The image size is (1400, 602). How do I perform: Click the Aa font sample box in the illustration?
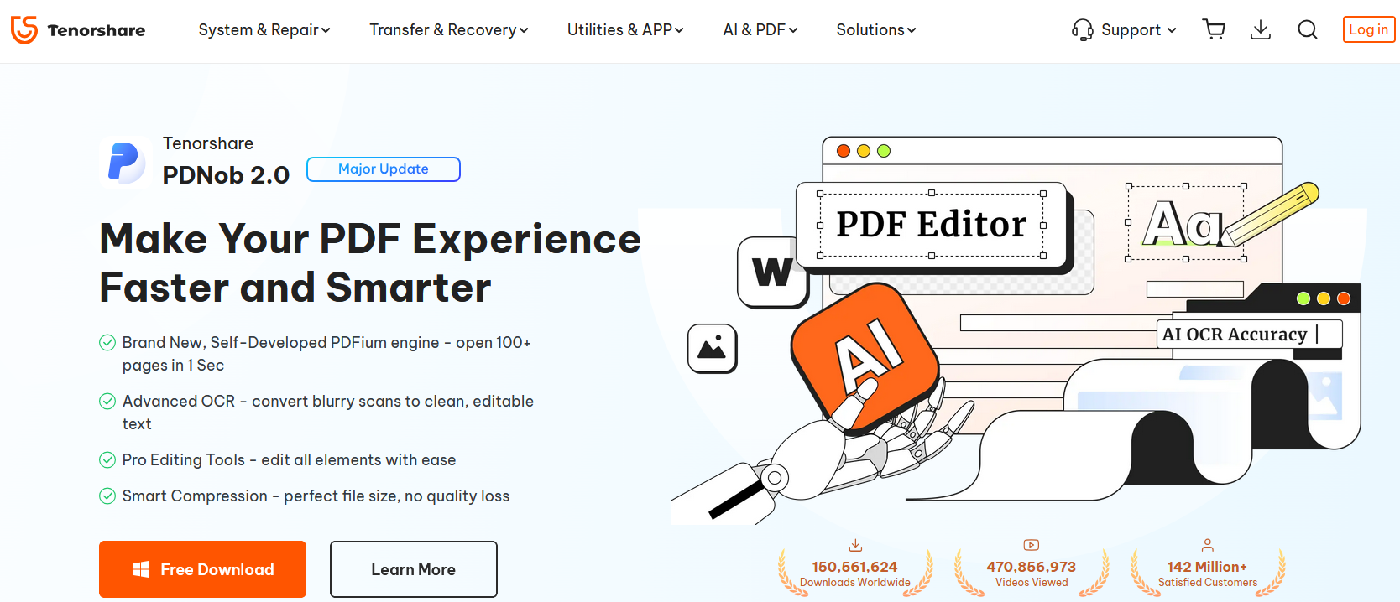point(1185,223)
